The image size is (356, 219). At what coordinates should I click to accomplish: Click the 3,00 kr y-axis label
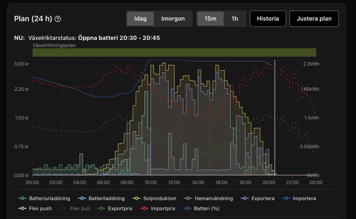click(22, 64)
